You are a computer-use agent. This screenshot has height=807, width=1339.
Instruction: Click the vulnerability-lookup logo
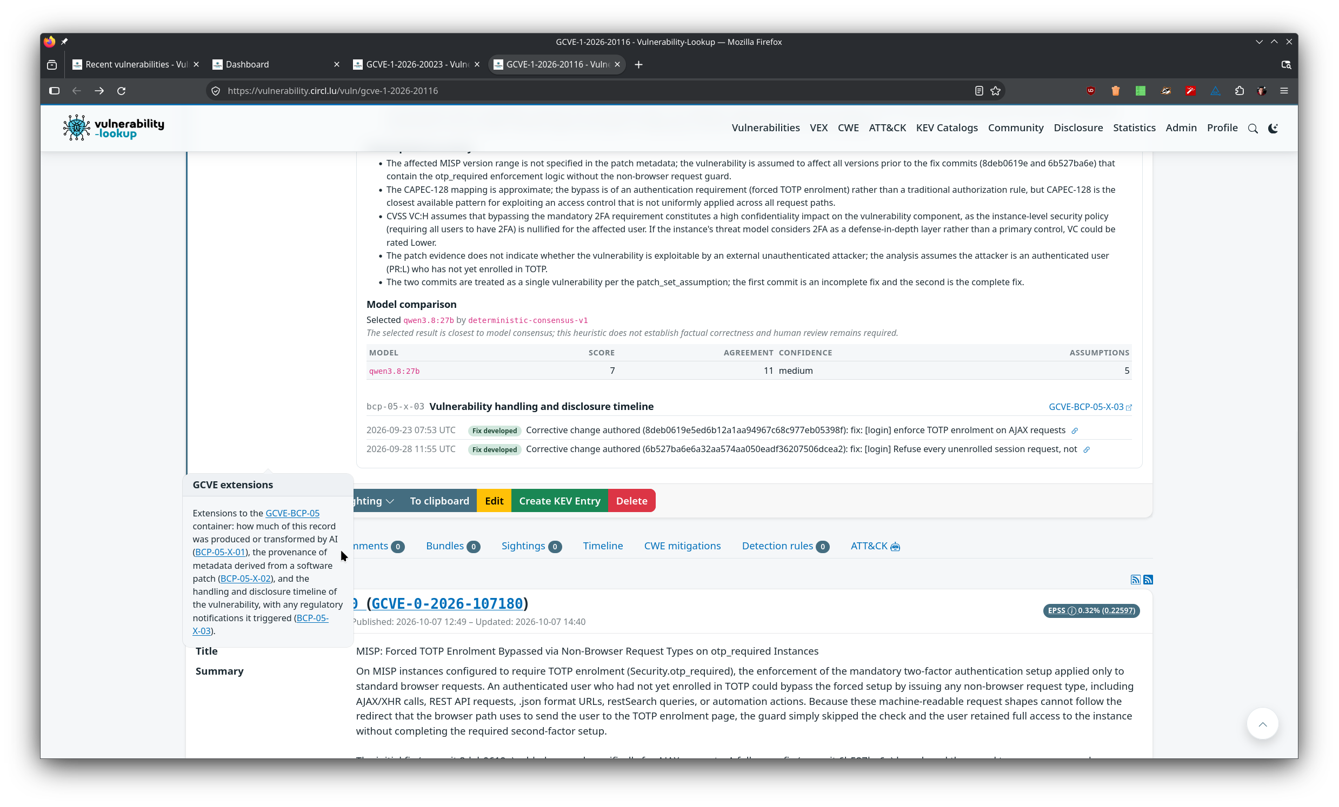(114, 127)
